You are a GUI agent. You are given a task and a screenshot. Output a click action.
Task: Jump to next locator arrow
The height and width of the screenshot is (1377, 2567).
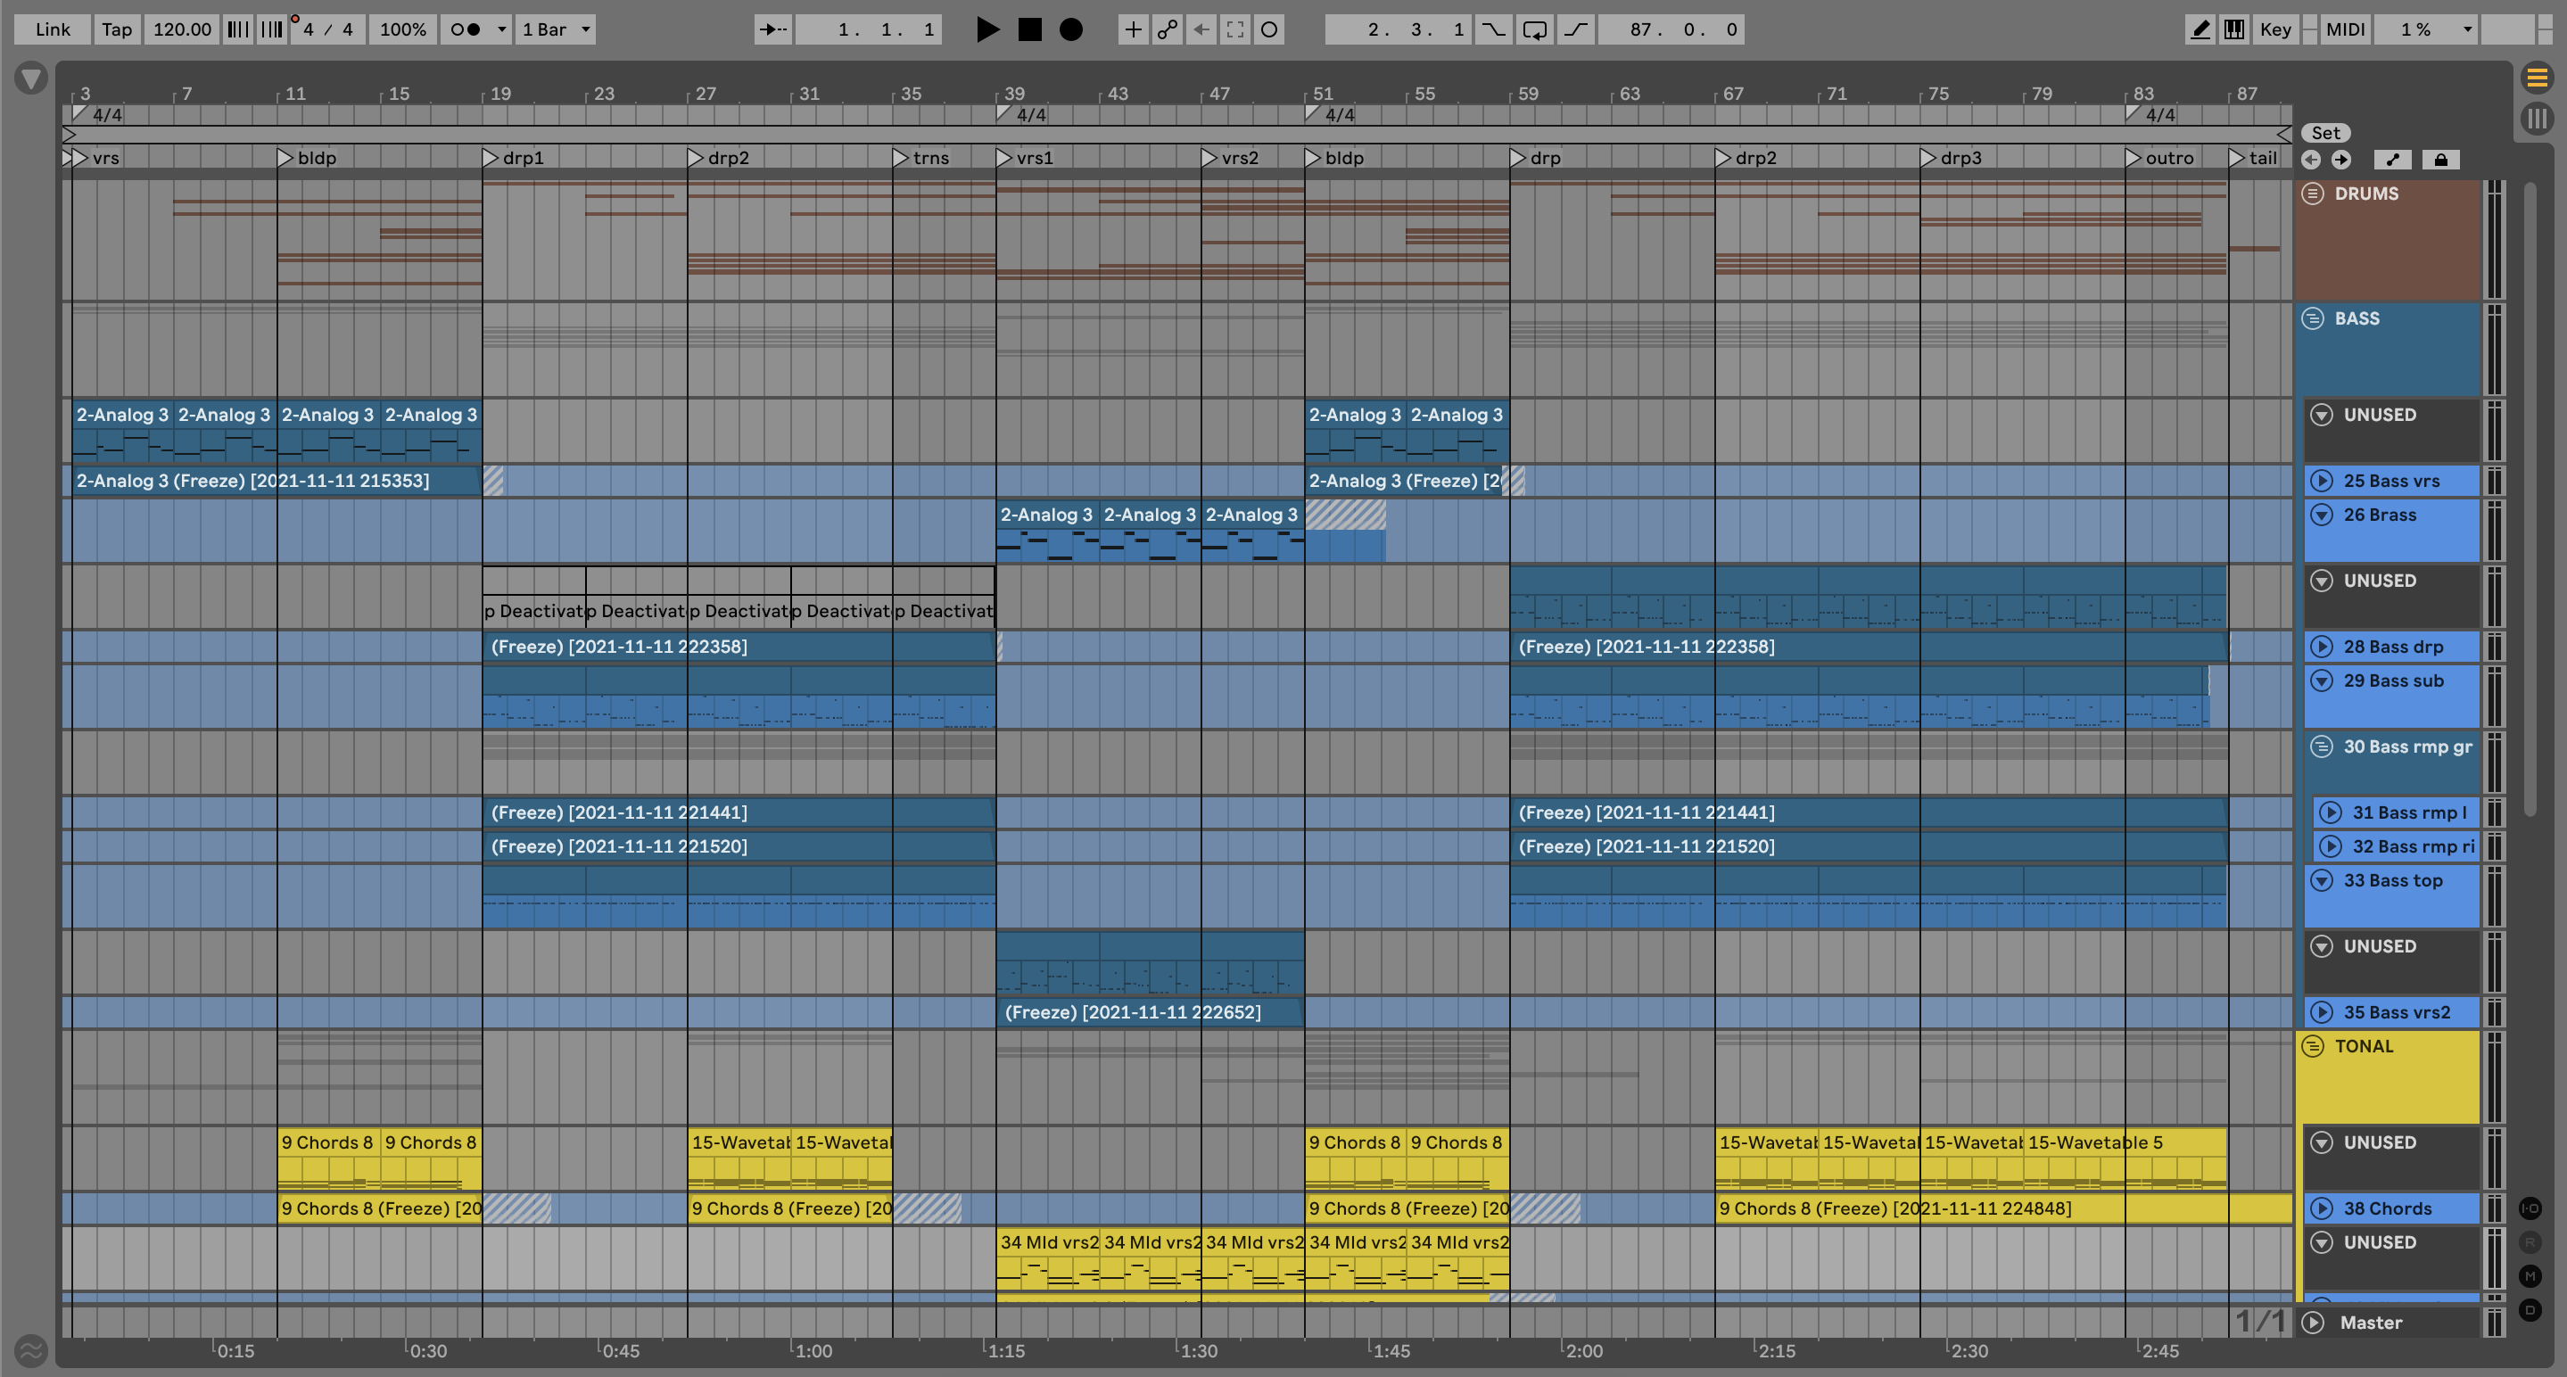pyautogui.click(x=2340, y=160)
